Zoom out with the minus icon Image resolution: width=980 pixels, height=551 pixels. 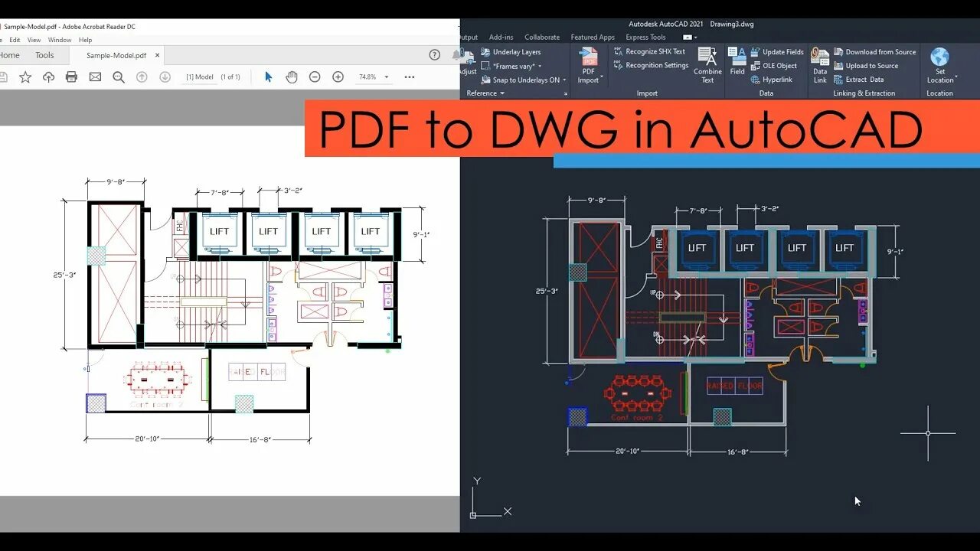(x=315, y=77)
